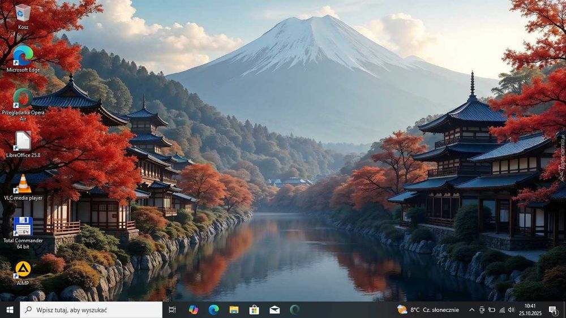Select the VLC media player desktop shortcut
Screen dimensions: 566x318
pos(23,187)
